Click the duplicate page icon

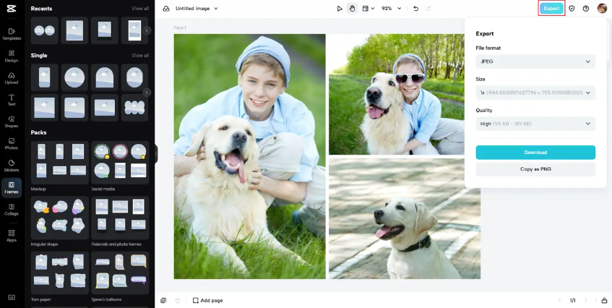click(163, 301)
